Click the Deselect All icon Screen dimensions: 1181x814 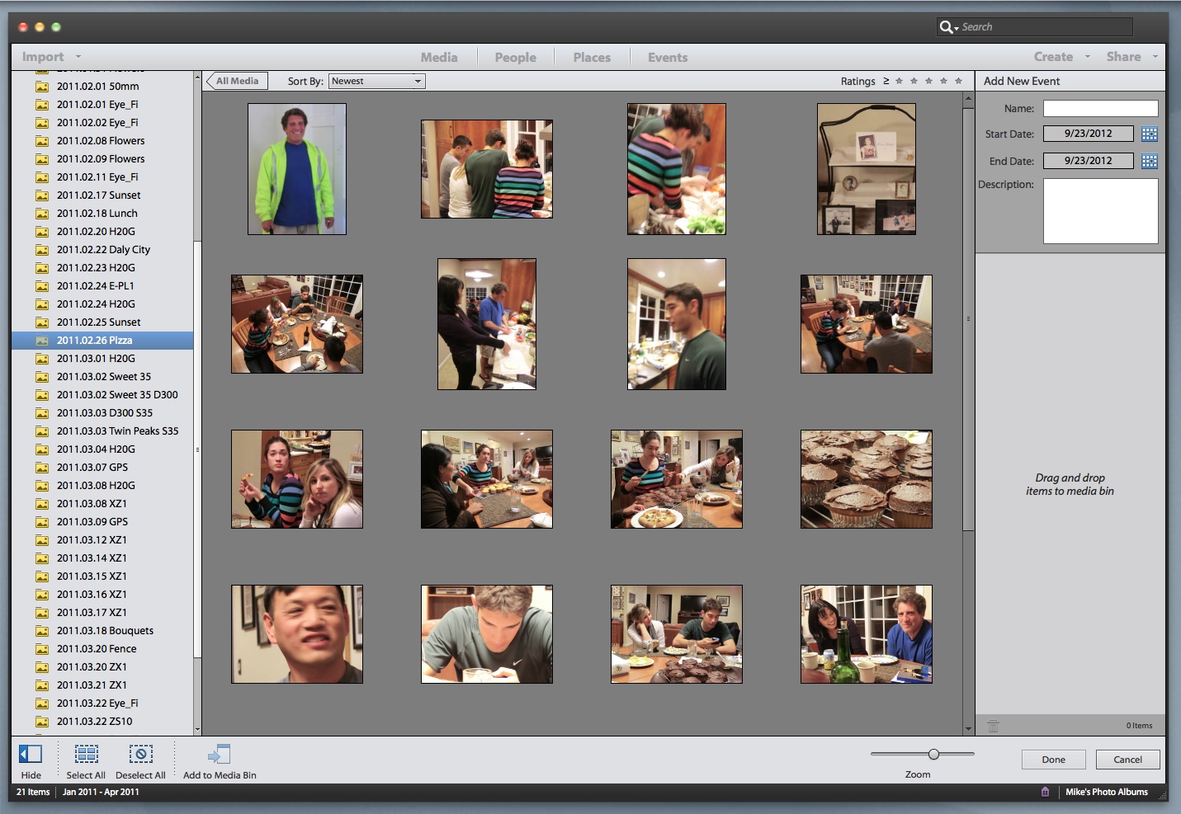140,754
